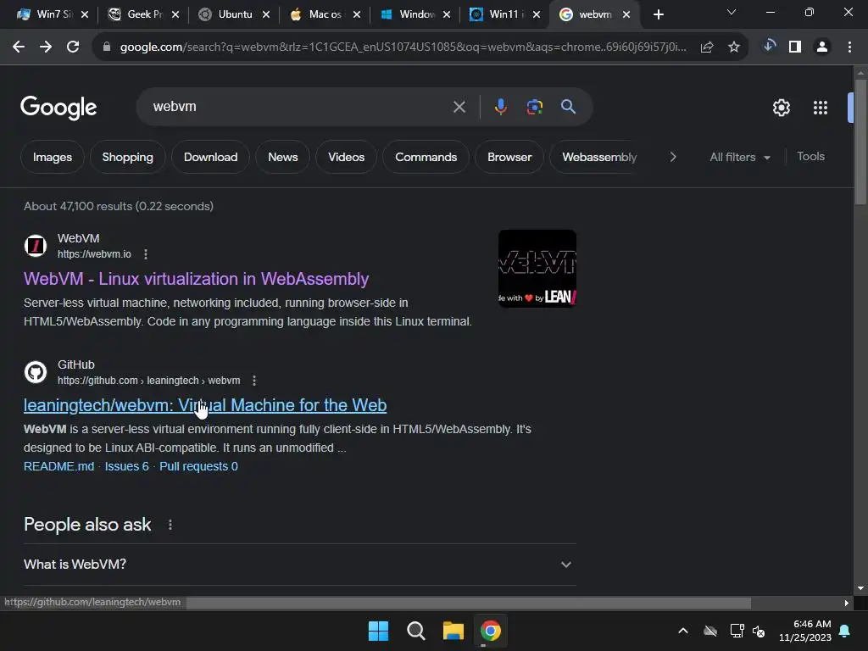Open the All filters dropdown
The height and width of the screenshot is (651, 868).
[x=739, y=157]
